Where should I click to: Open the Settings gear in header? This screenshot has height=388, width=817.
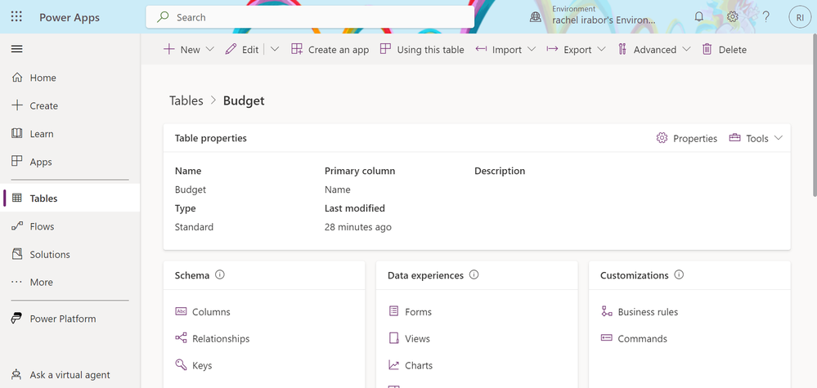pos(733,16)
